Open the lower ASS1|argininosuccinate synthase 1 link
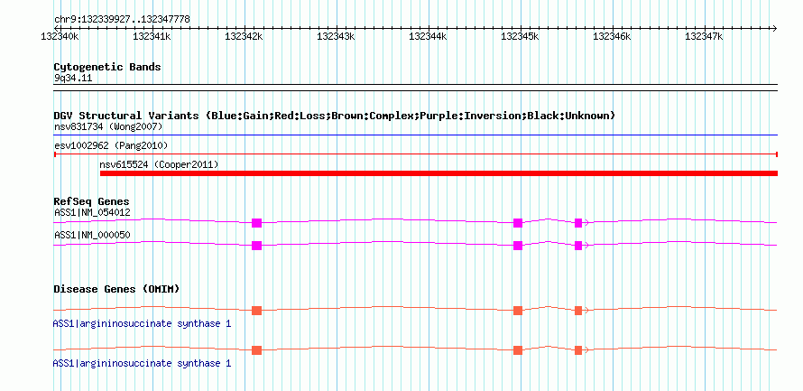Screen dimensions: 803x391 (x=142, y=363)
